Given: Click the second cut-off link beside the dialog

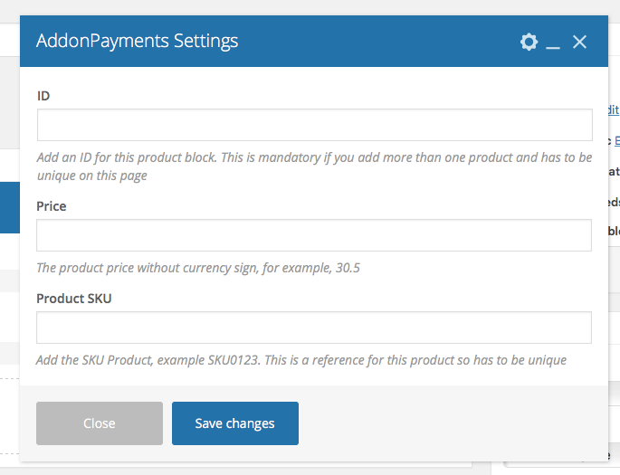Looking at the screenshot, I should click(617, 140).
